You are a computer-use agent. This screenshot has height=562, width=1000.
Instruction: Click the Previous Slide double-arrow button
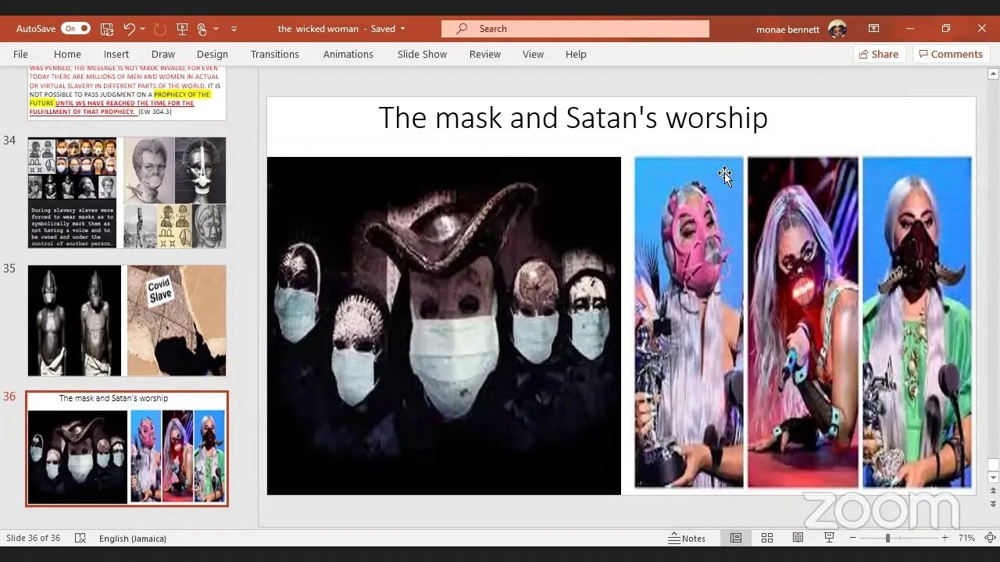pyautogui.click(x=993, y=489)
